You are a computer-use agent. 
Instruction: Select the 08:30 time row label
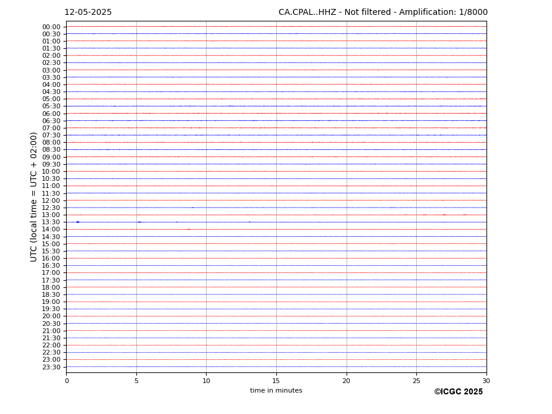(x=51, y=150)
